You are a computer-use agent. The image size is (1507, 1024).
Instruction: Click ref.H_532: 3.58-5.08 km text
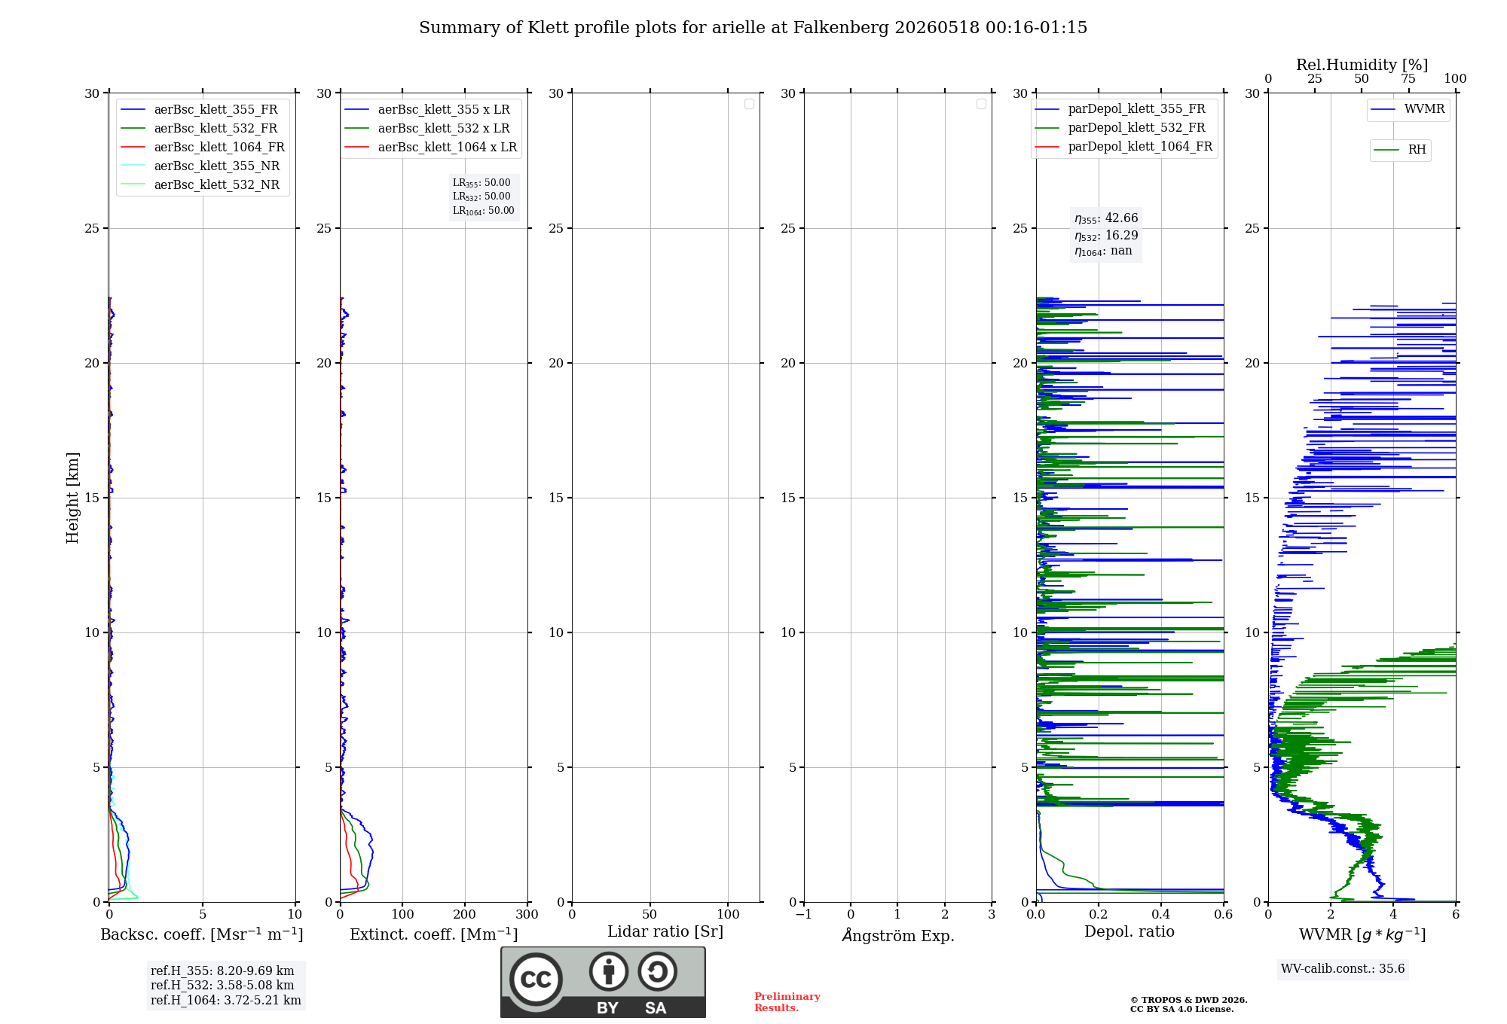pos(222,986)
